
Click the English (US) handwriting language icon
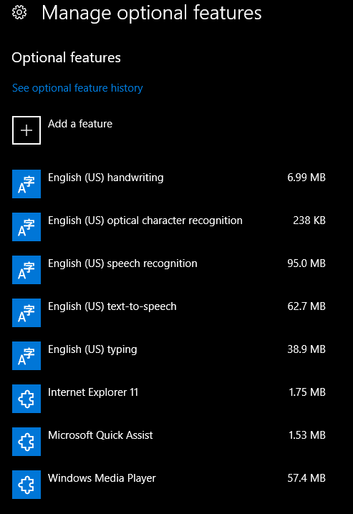coord(26,184)
